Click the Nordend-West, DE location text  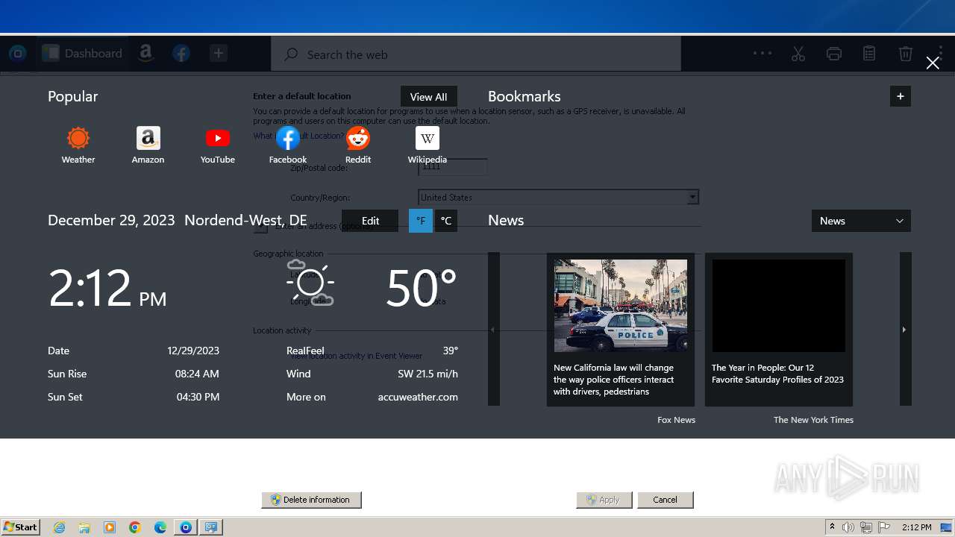(245, 220)
